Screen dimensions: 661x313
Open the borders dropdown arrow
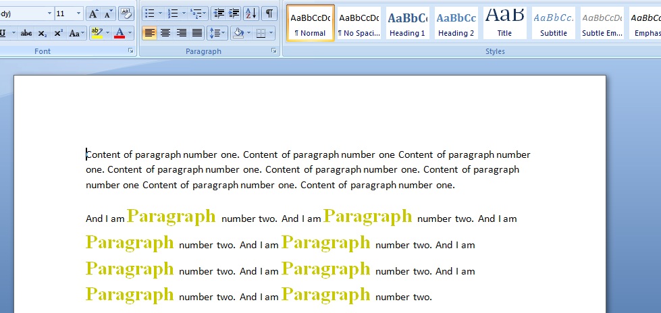click(271, 33)
